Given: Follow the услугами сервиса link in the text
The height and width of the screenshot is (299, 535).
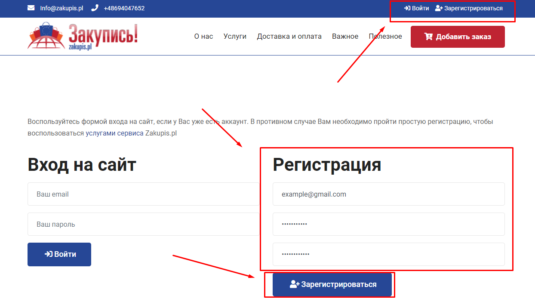Looking at the screenshot, I should 114,133.
